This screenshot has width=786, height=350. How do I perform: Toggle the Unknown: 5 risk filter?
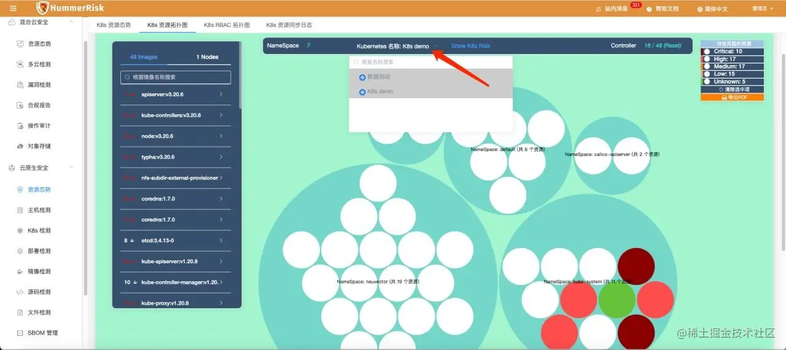[x=732, y=82]
